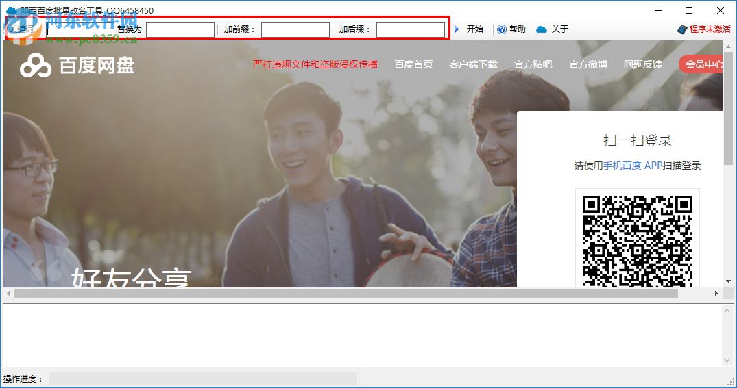Click browser vertical scrollbar up arrow

pyautogui.click(x=728, y=47)
